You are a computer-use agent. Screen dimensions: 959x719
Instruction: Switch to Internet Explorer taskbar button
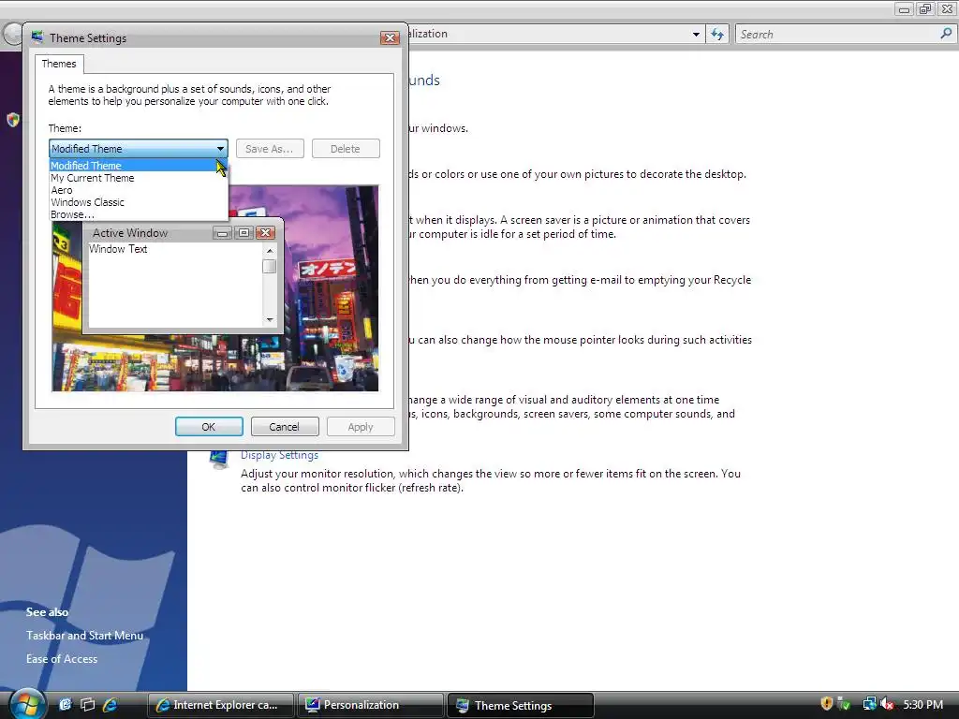click(x=221, y=705)
